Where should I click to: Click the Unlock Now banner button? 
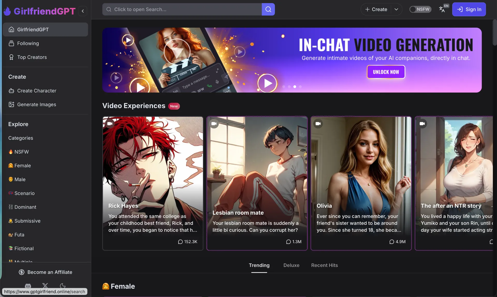point(386,72)
